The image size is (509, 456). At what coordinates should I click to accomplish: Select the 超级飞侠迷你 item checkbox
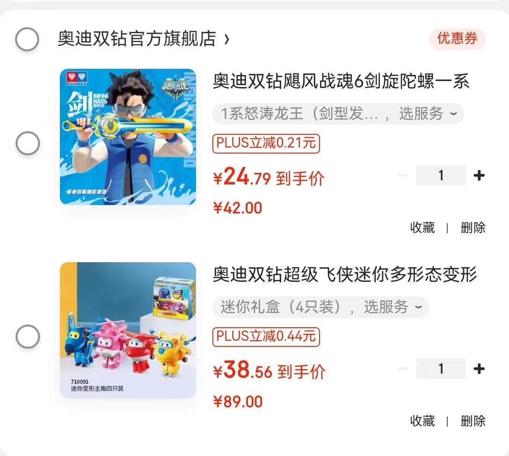pos(28,336)
